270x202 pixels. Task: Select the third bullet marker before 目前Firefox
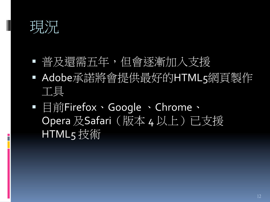34,107
